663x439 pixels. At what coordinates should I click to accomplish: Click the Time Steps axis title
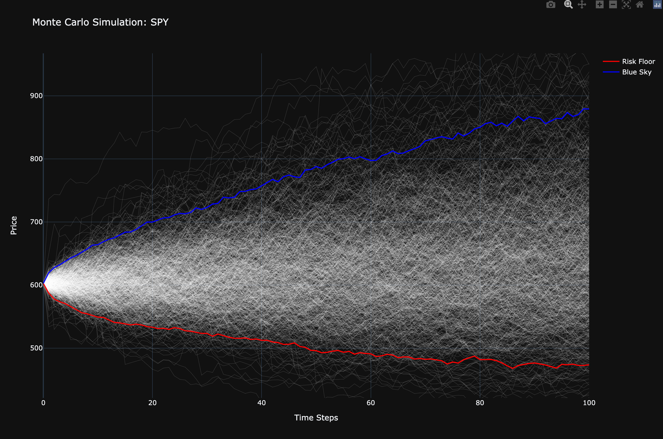(316, 418)
